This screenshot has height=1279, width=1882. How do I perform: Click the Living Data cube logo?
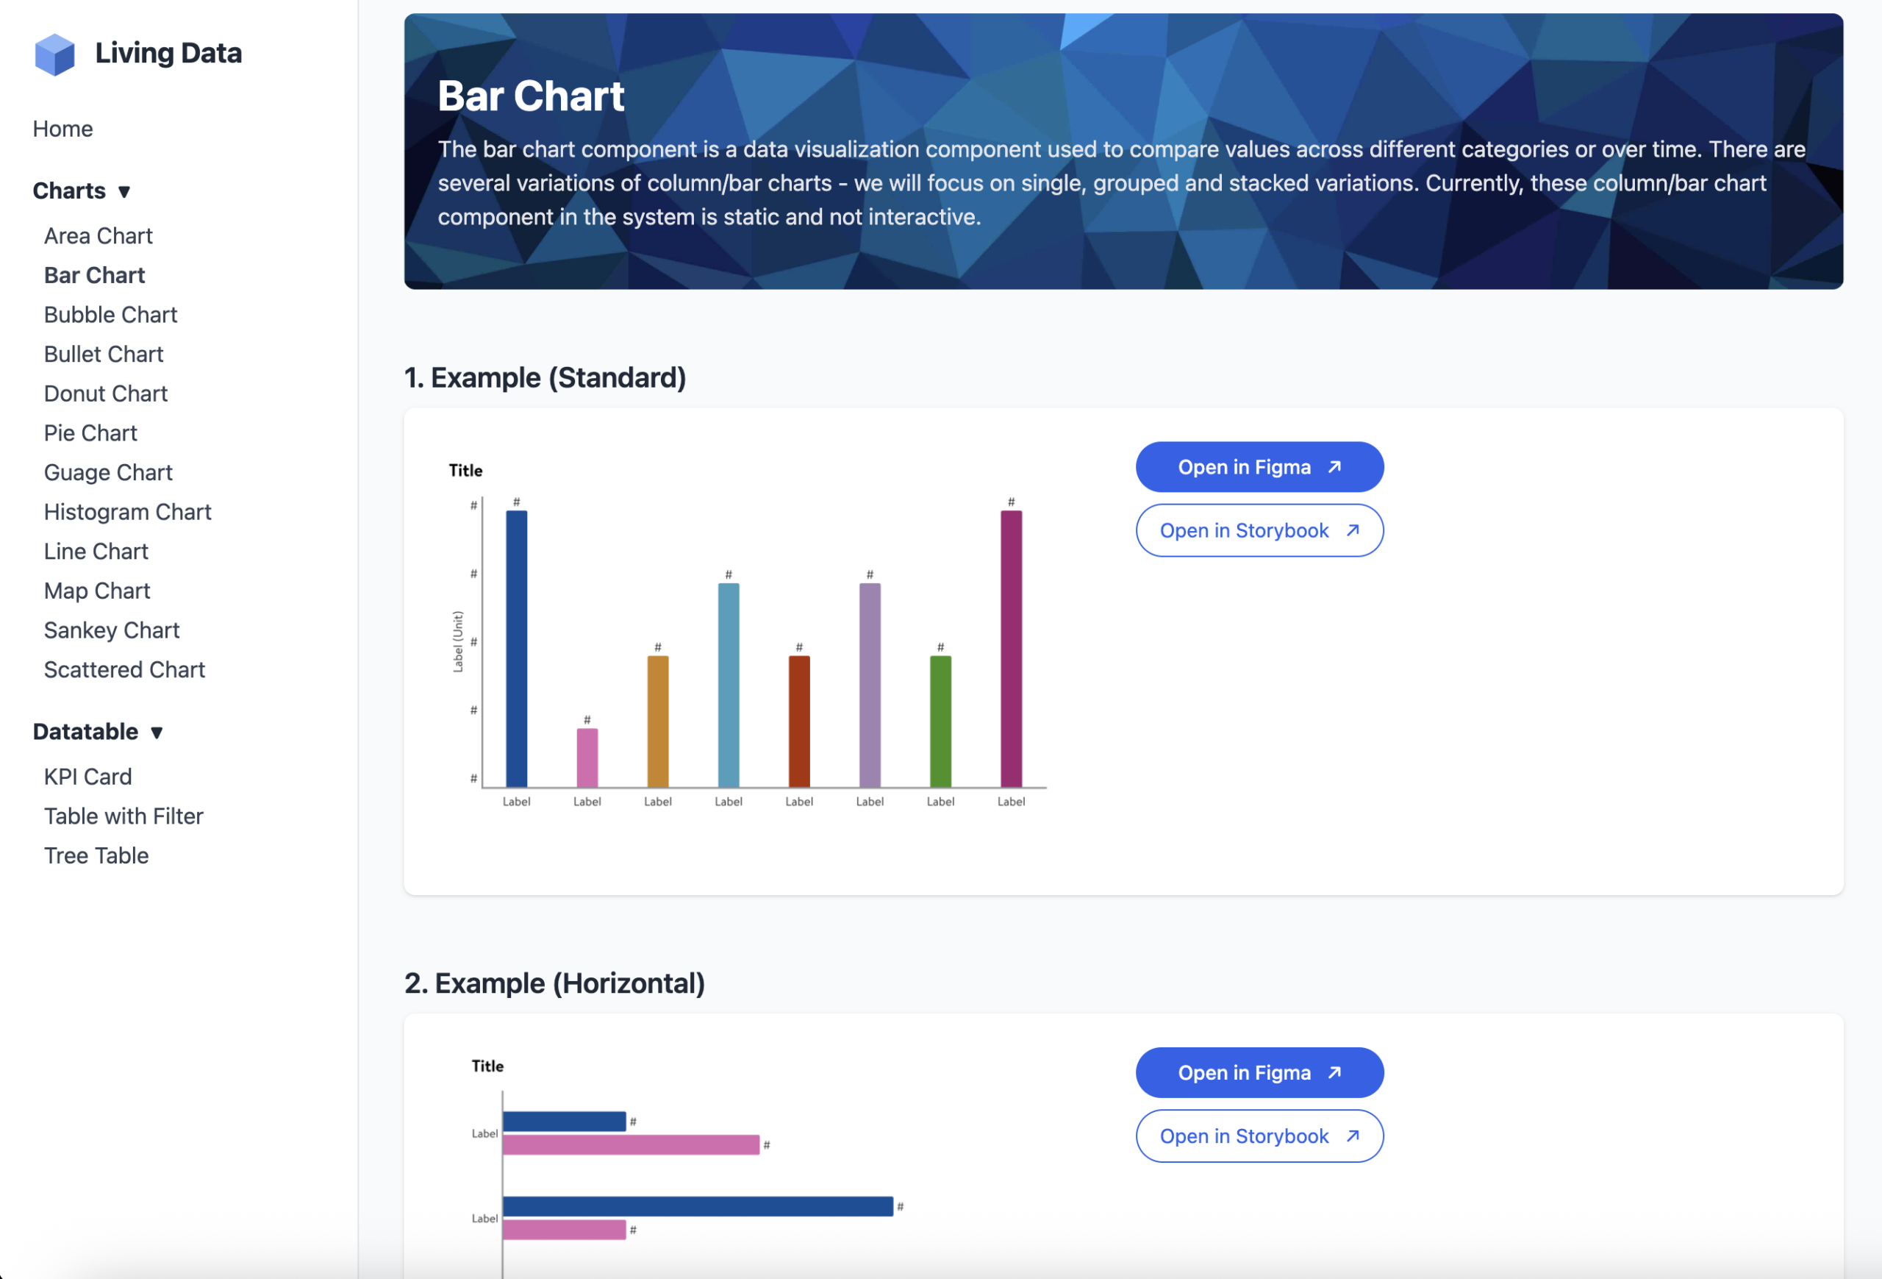[54, 54]
